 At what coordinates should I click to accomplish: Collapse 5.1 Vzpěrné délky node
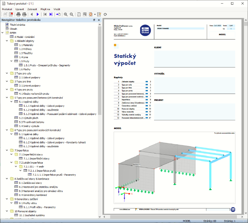(x=11, y=102)
